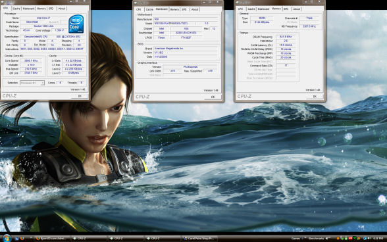
Task: Select the Mainboard tab in the right CPU-Z window
Action: [263, 9]
